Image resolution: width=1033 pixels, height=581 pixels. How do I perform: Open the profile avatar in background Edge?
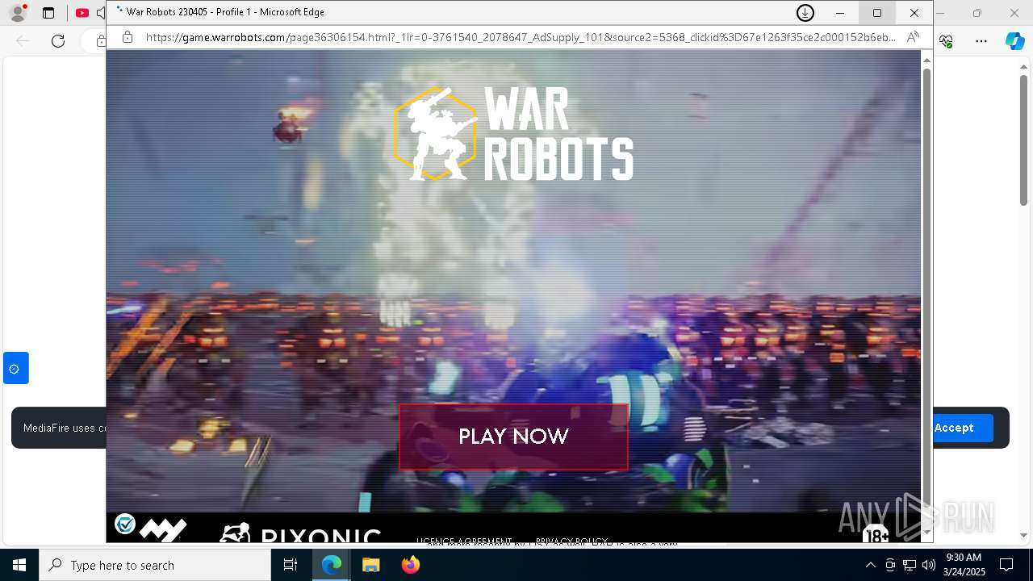[x=18, y=13]
